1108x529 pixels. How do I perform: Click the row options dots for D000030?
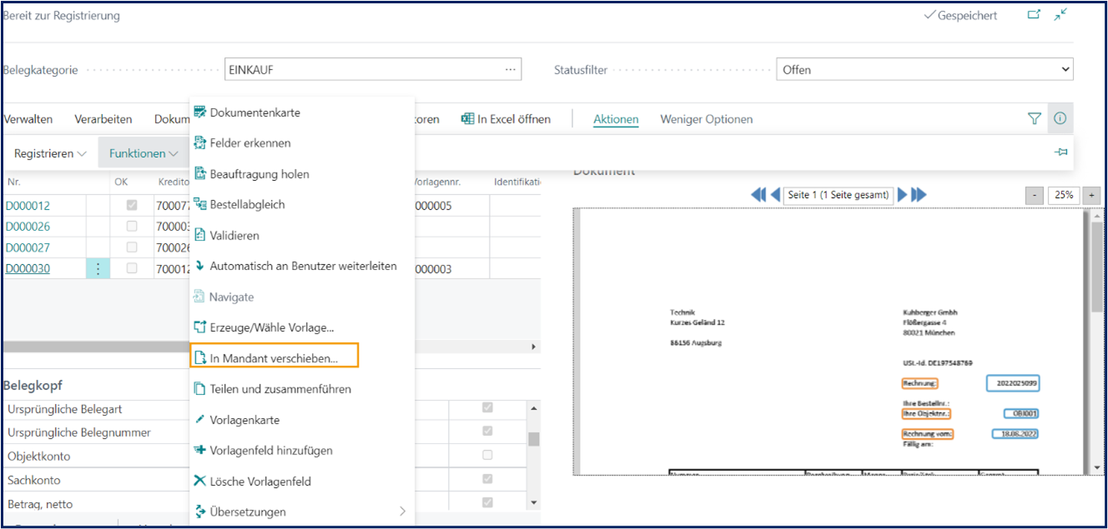(98, 268)
